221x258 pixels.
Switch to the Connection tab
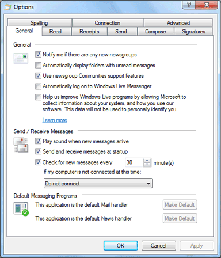point(108,23)
